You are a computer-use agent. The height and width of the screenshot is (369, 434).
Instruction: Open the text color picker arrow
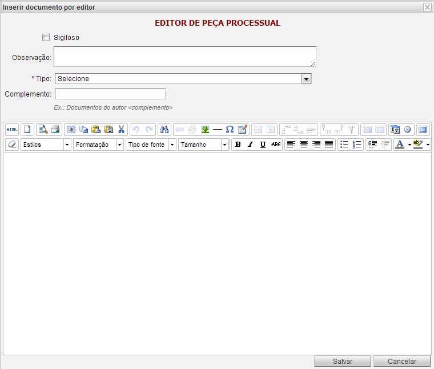[409, 145]
